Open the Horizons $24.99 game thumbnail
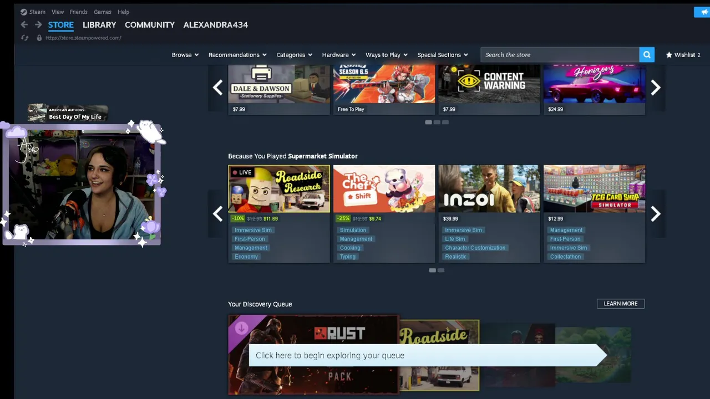Viewport: 710px width, 399px height. [x=594, y=84]
